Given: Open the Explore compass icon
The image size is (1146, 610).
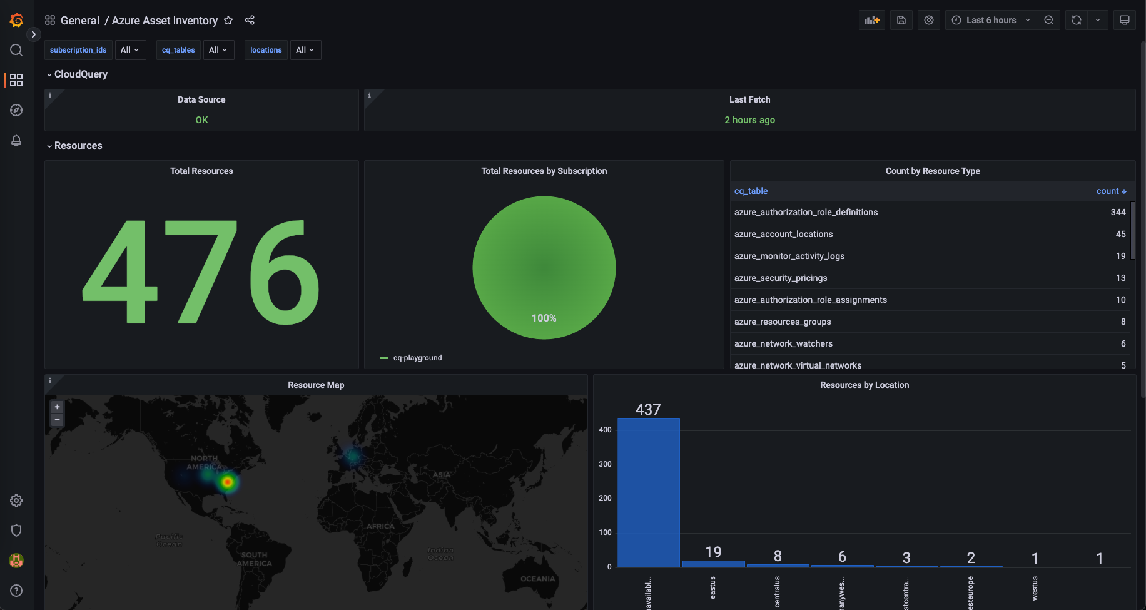Looking at the screenshot, I should pyautogui.click(x=16, y=110).
